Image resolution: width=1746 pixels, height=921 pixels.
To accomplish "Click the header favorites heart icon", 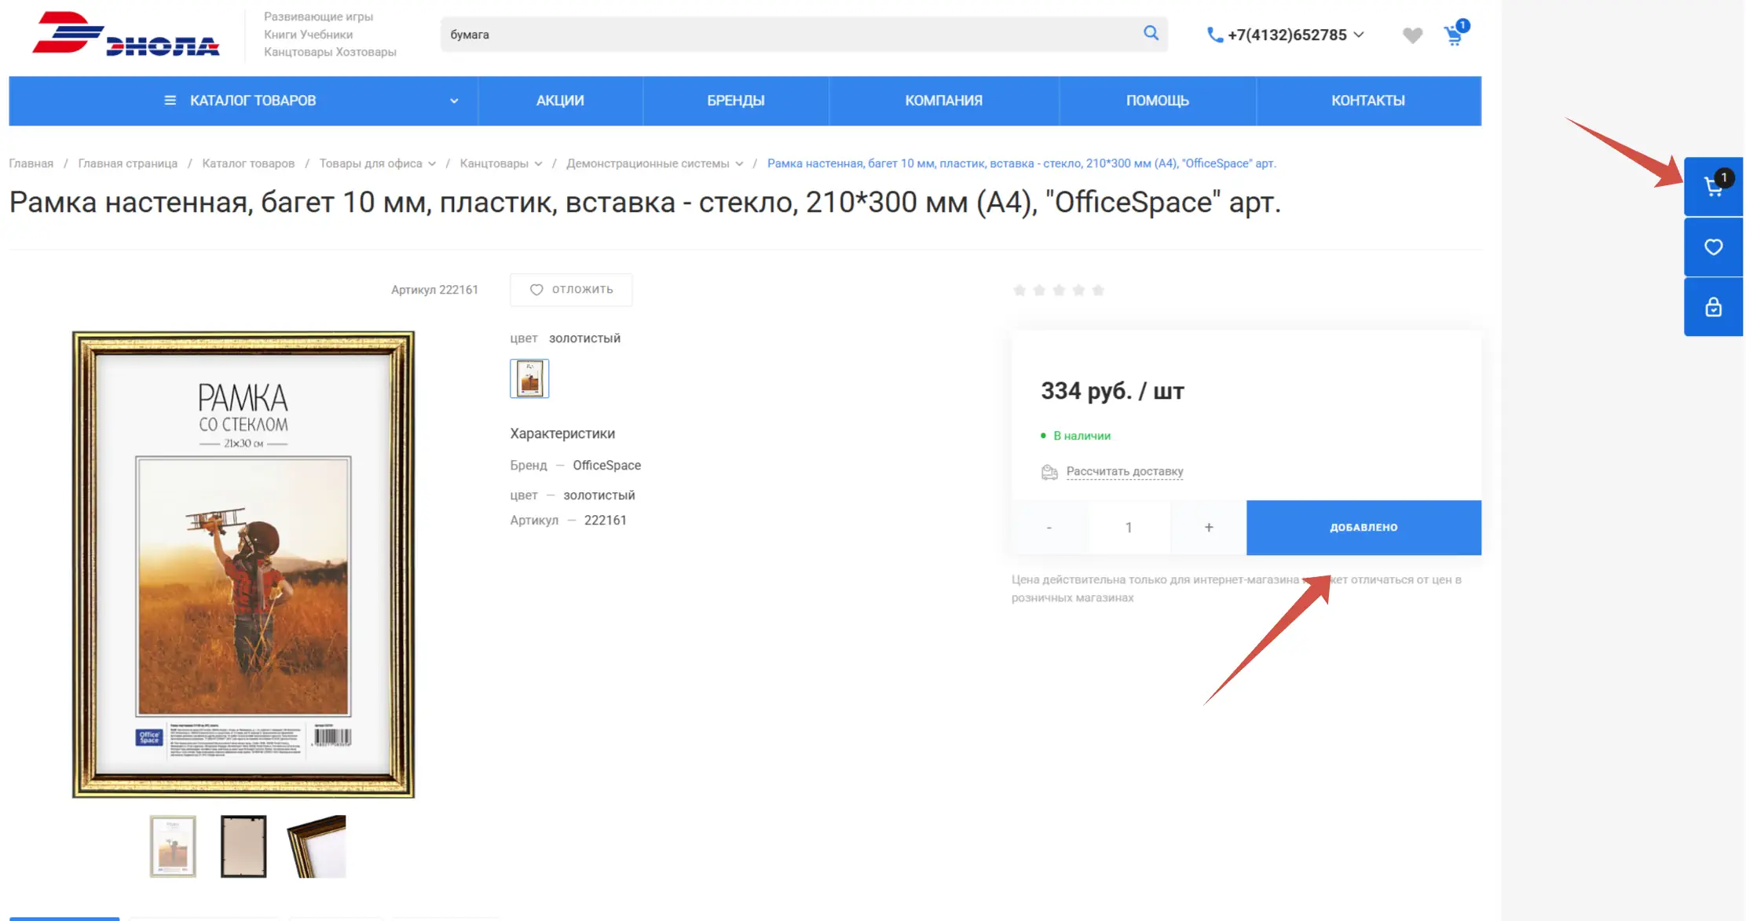I will (1412, 35).
